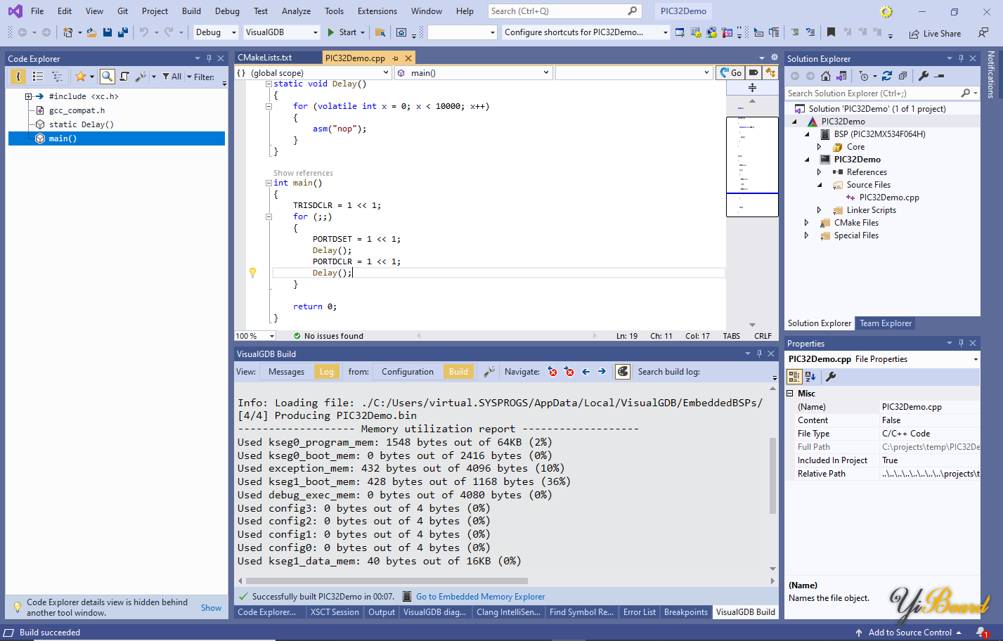The width and height of the screenshot is (1003, 641).
Task: Toggle the Code Explorer magnifier search button
Action: click(x=107, y=77)
